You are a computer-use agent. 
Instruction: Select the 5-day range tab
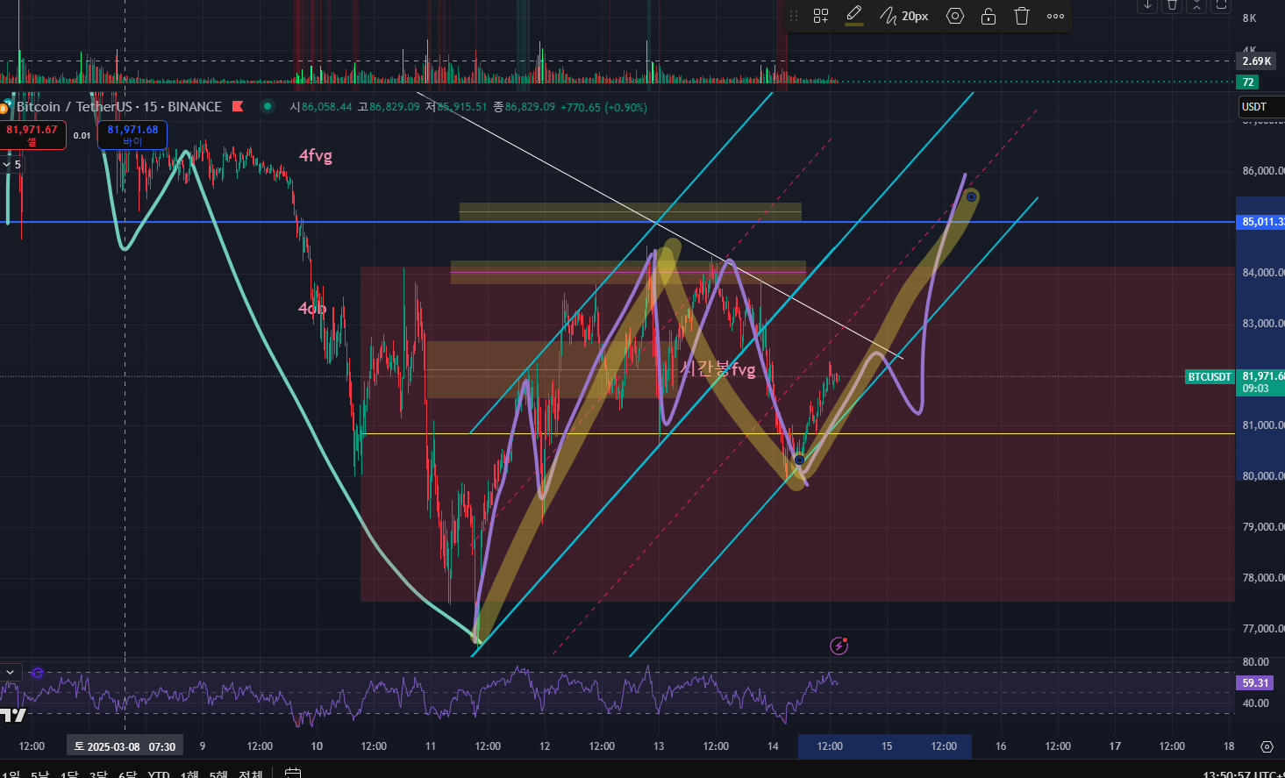click(x=40, y=775)
